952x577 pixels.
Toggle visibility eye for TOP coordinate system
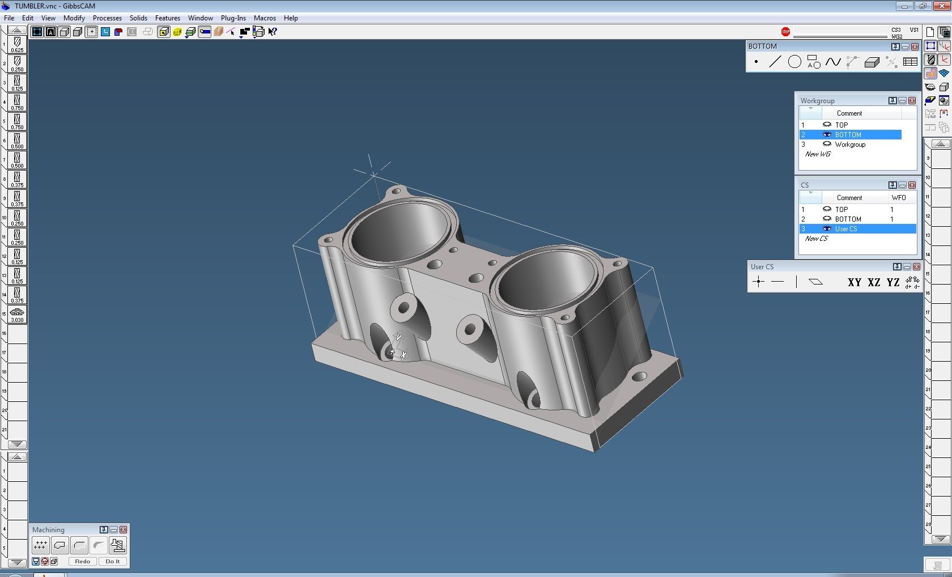827,209
